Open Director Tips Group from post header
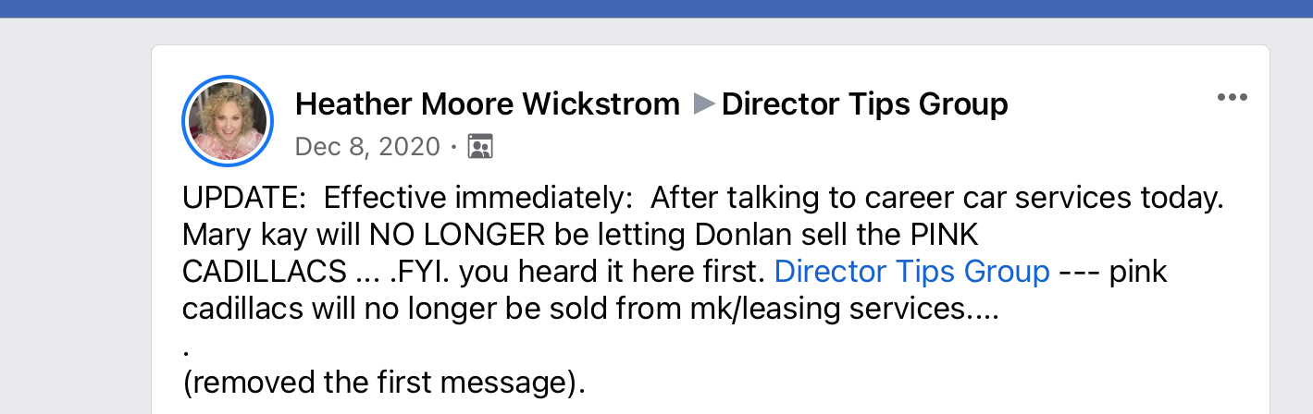The image size is (1313, 414). click(x=864, y=104)
